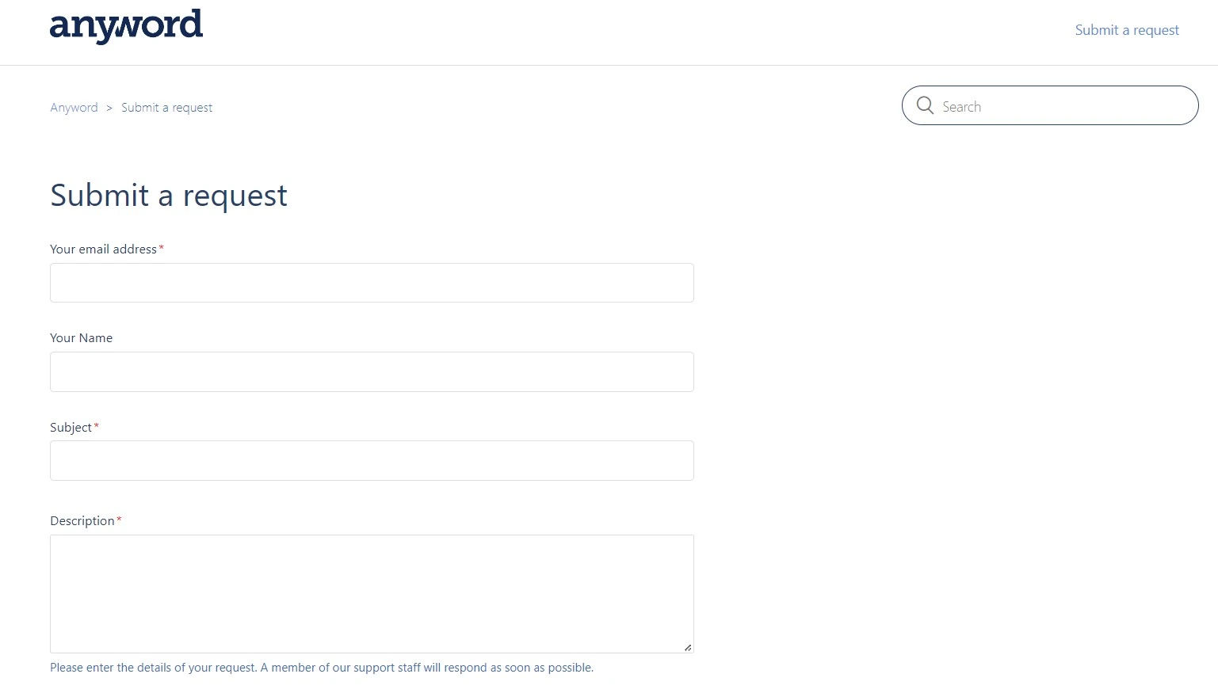Image resolution: width=1218 pixels, height=693 pixels.
Task: Click the red asterisk beside email address
Action: click(162, 249)
